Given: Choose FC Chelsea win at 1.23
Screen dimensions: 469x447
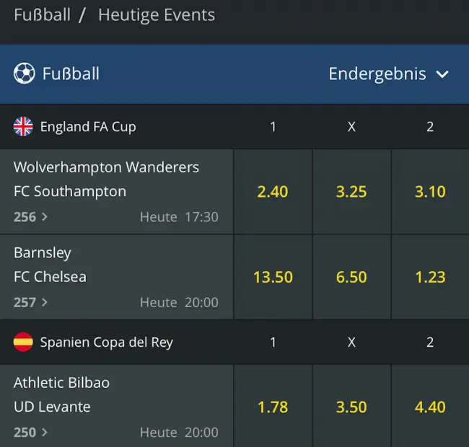Looking at the screenshot, I should [430, 277].
